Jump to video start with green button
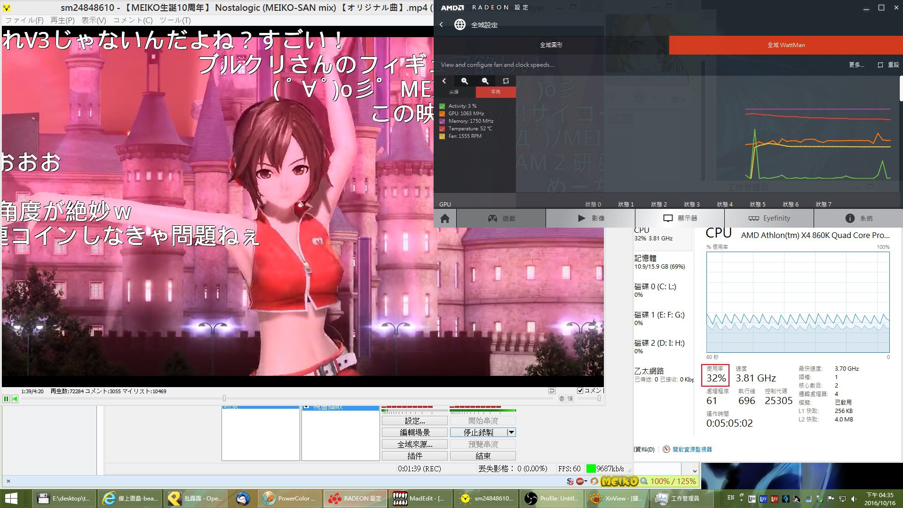This screenshot has height=508, width=903. [15, 399]
